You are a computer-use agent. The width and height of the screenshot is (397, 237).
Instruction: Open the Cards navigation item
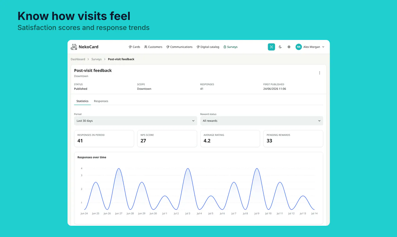(x=134, y=47)
